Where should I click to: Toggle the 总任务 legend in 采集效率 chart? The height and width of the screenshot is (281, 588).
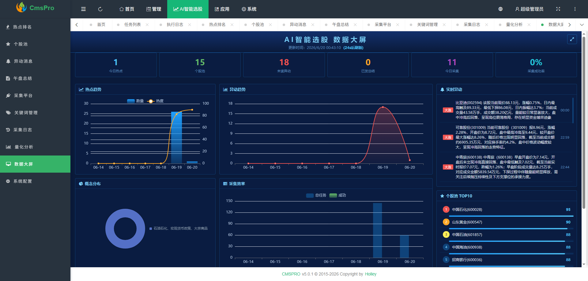tap(316, 195)
